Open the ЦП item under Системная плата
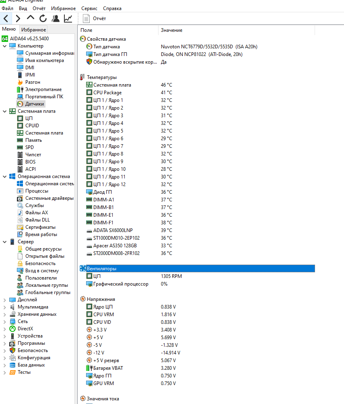This screenshot has height=404, width=344. pyautogui.click(x=25, y=118)
